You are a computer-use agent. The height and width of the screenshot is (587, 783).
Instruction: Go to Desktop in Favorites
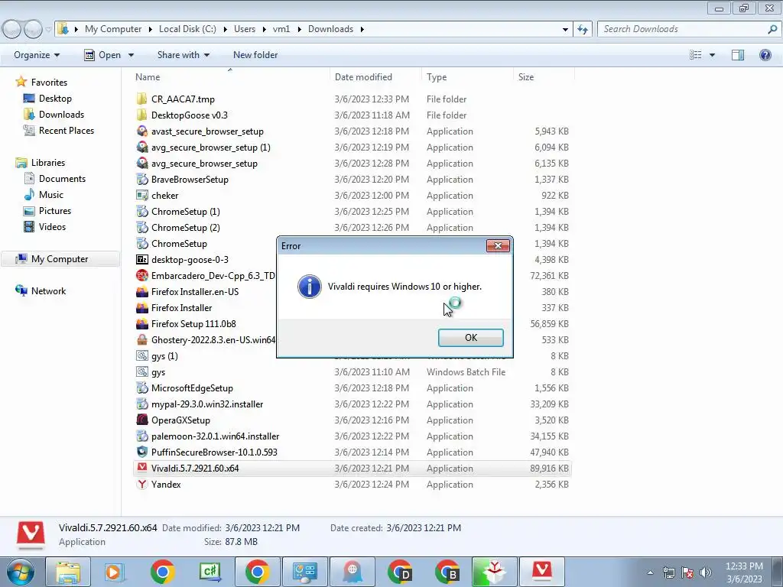(55, 99)
